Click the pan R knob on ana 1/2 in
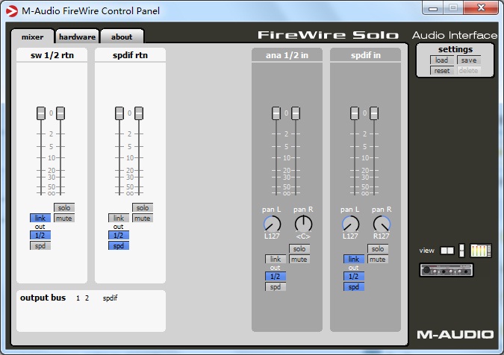The height and width of the screenshot is (355, 504). [303, 224]
